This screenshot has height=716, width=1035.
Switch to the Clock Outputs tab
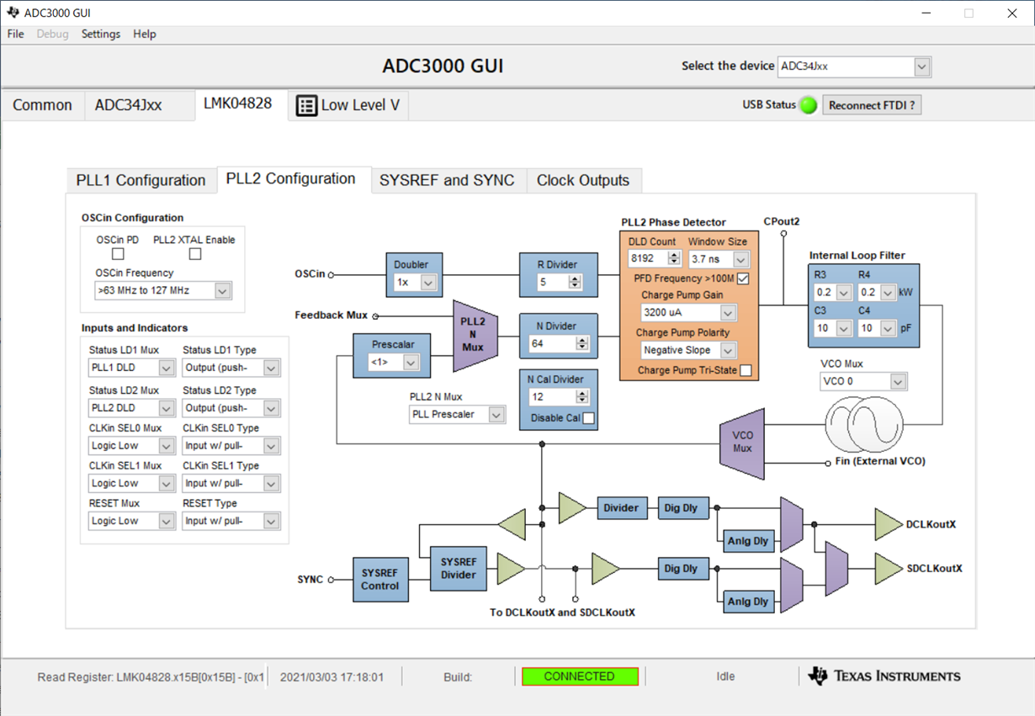click(583, 180)
